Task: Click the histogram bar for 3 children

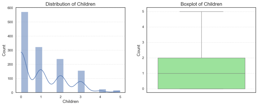Action: coord(81,81)
